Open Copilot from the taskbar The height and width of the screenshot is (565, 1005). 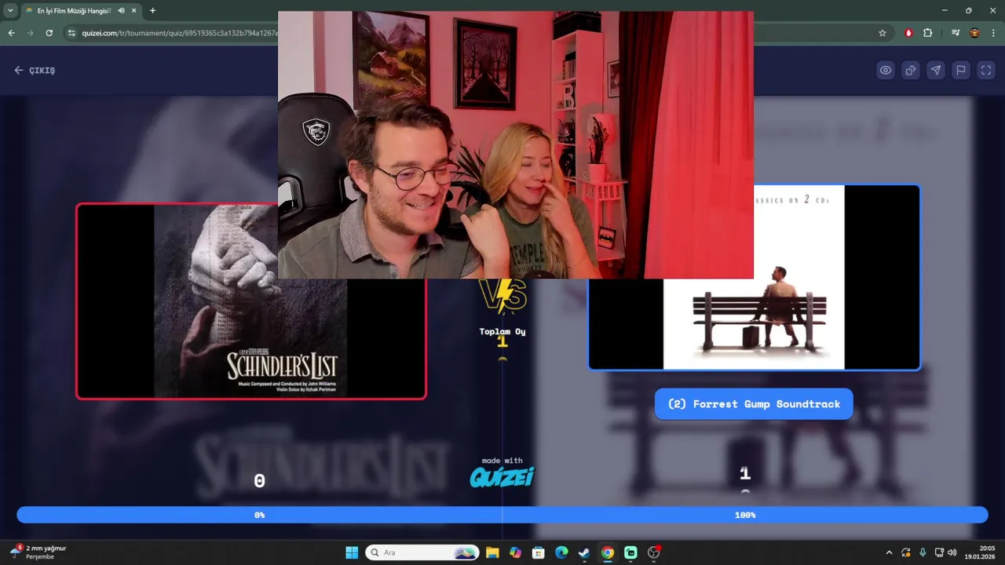[515, 552]
